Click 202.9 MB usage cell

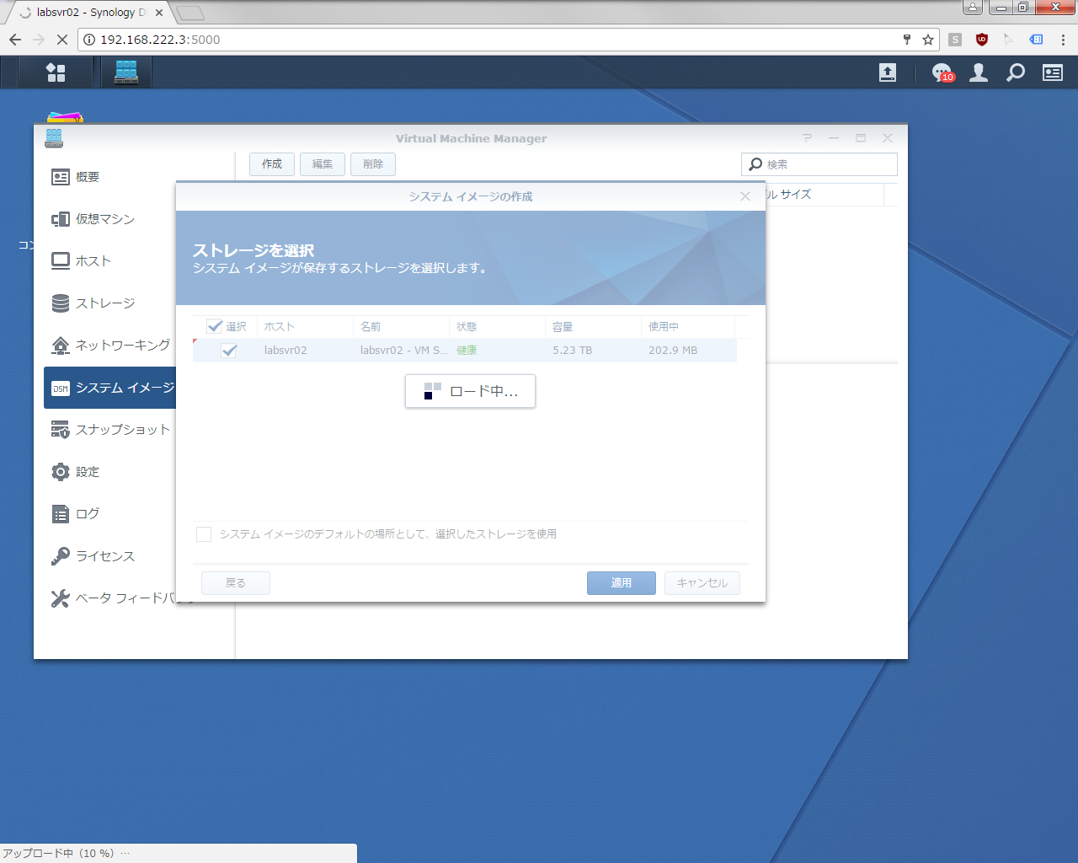tap(673, 351)
